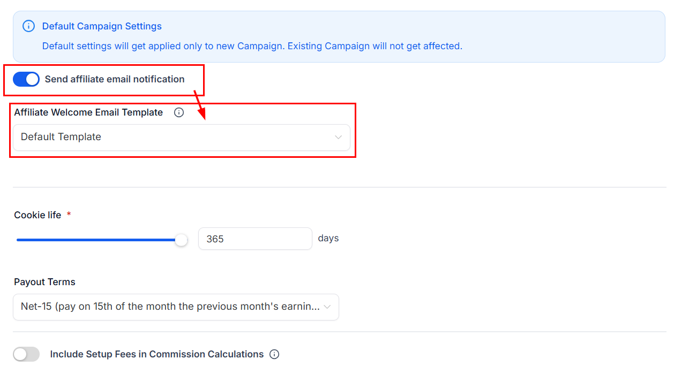Screen dimensions: 674x382
Task: Click the 'days' unit label after 365
Action: coord(328,238)
